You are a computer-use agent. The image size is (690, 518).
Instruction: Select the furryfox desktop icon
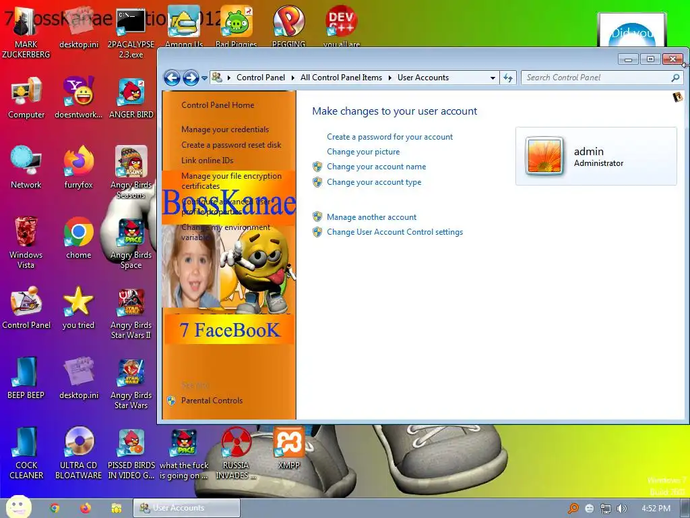pyautogui.click(x=78, y=167)
